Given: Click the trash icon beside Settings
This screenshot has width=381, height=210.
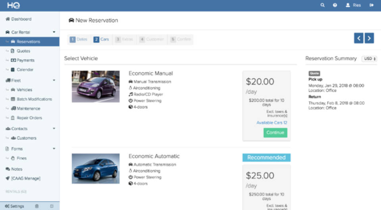Looking at the screenshot, I should coord(37,206).
